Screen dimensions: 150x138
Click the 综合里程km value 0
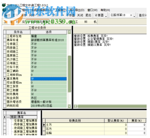point(49,82)
